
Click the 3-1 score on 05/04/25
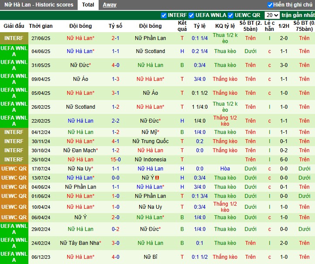115,93
